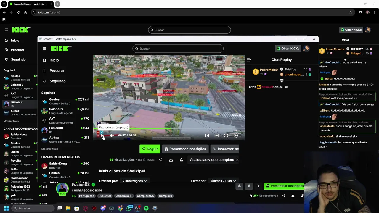This screenshot has height=213, width=379.
Task: Click Obter KICKs in the main window
Action: 351,30
